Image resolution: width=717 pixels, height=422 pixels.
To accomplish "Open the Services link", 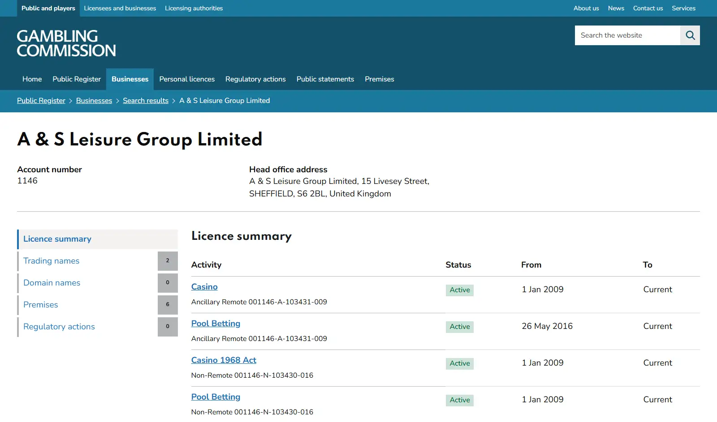I will point(683,8).
